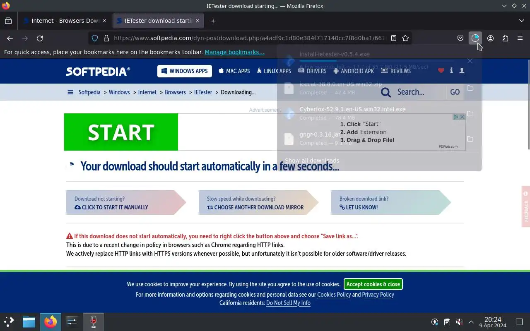This screenshot has height=331, width=530.
Task: Open the KDE application launcher
Action: [x=9, y=322]
